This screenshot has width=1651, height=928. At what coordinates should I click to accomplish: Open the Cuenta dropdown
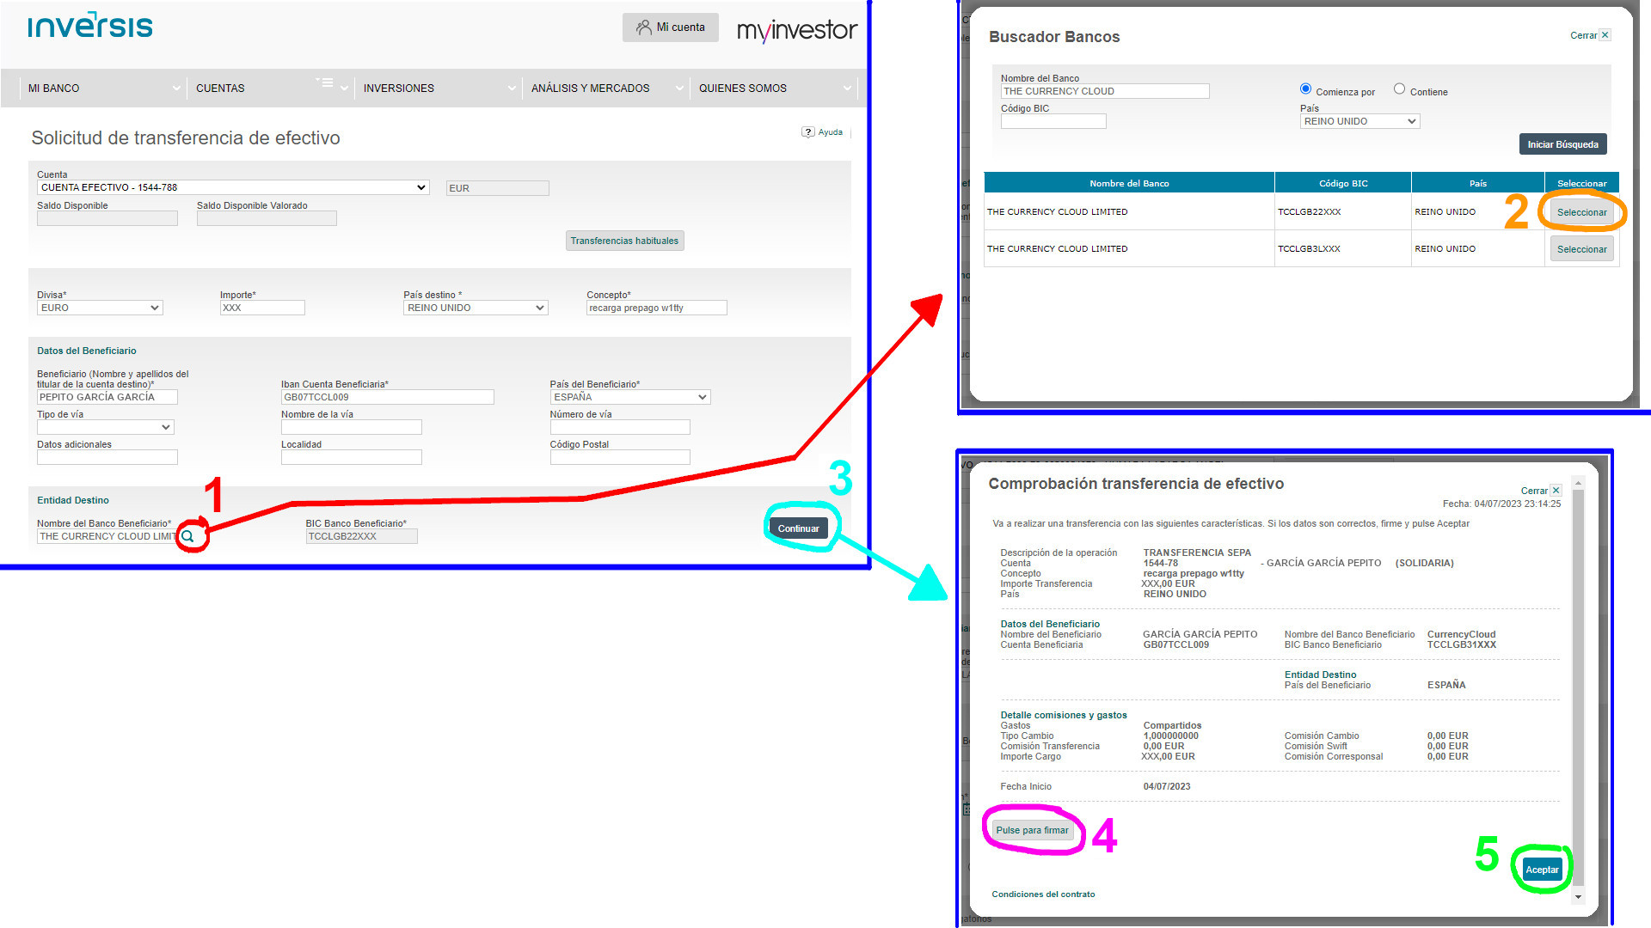[233, 187]
